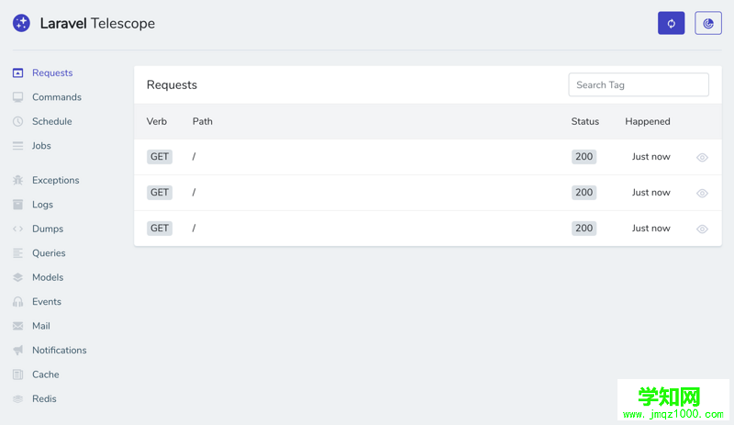Click the Events headphones icon

[x=17, y=301]
